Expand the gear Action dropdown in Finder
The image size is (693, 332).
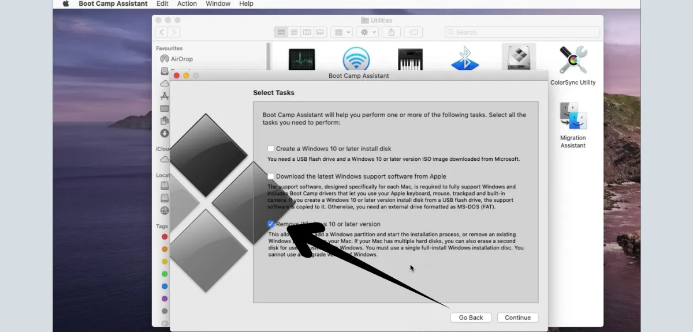pos(367,32)
